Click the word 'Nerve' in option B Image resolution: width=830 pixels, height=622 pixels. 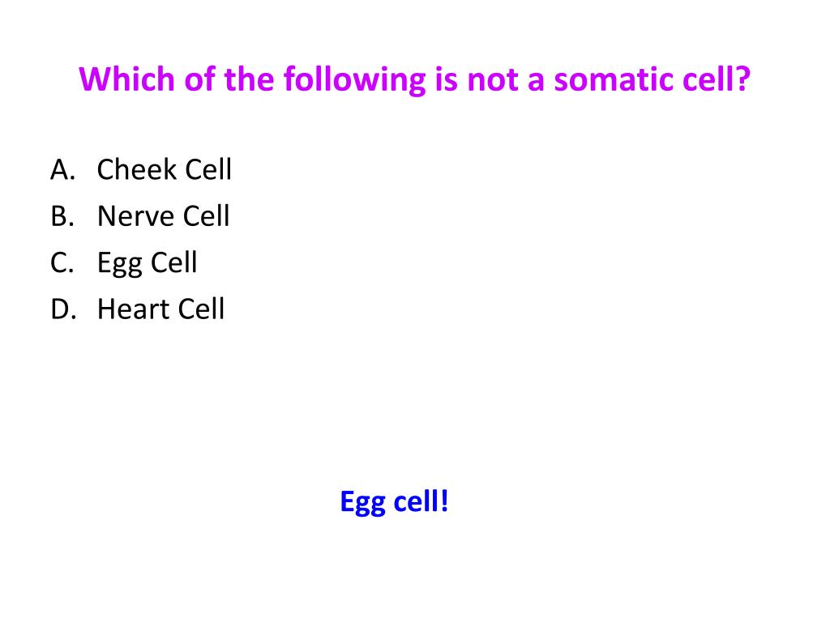136,216
